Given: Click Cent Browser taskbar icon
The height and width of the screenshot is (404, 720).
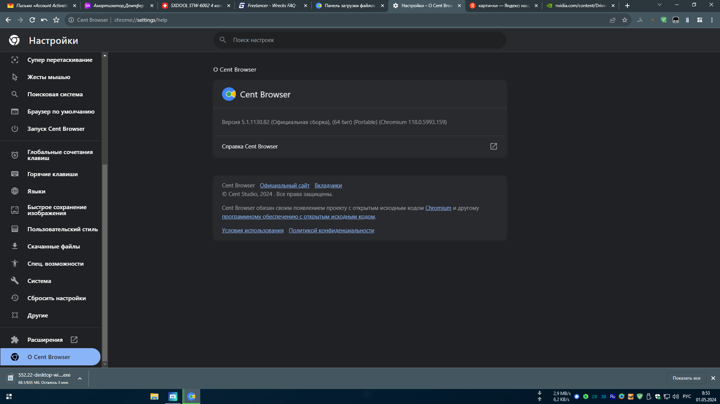Looking at the screenshot, I should tap(191, 397).
